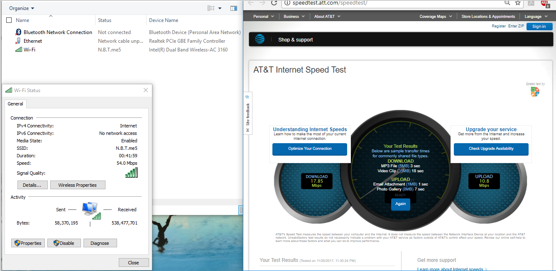Bookmark the page with the star icon
This screenshot has height=271, width=556.
coord(518,2)
